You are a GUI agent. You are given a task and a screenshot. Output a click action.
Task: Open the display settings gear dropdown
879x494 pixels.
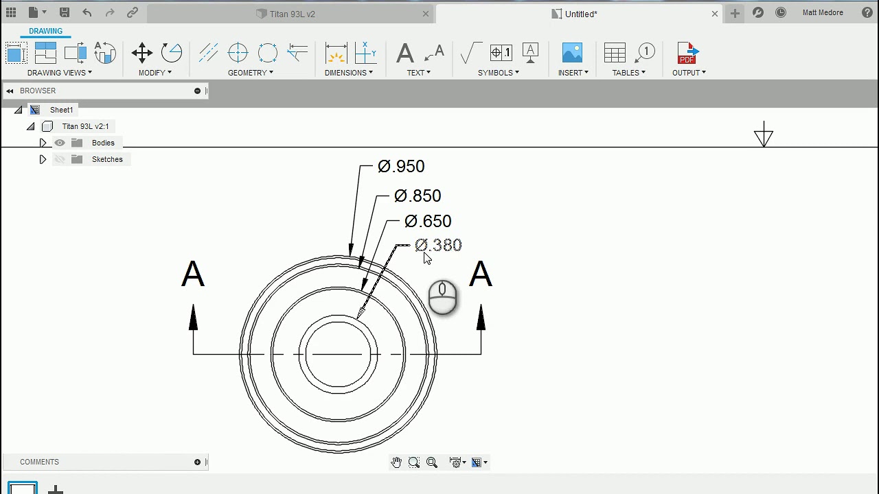(457, 462)
